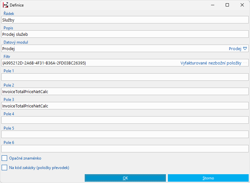Click the Vyfakturované nezbožní položky filter name
Screen dimensions: 250x183
click(211, 63)
